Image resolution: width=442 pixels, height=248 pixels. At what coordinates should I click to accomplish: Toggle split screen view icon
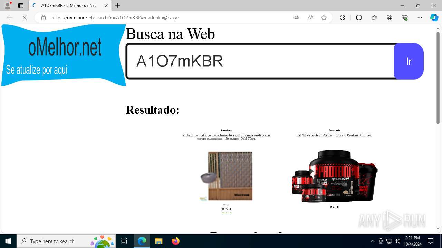coord(359,18)
